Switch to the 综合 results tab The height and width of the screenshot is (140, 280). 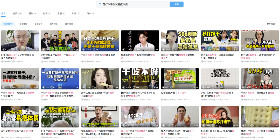click(x=3, y=13)
